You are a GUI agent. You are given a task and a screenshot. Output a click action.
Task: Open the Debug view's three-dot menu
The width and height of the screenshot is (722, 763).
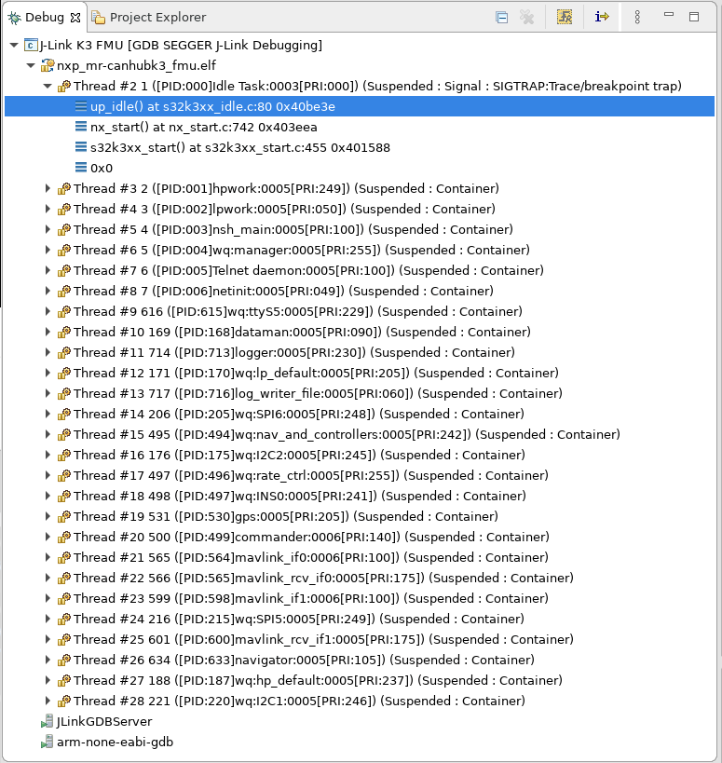tap(637, 17)
